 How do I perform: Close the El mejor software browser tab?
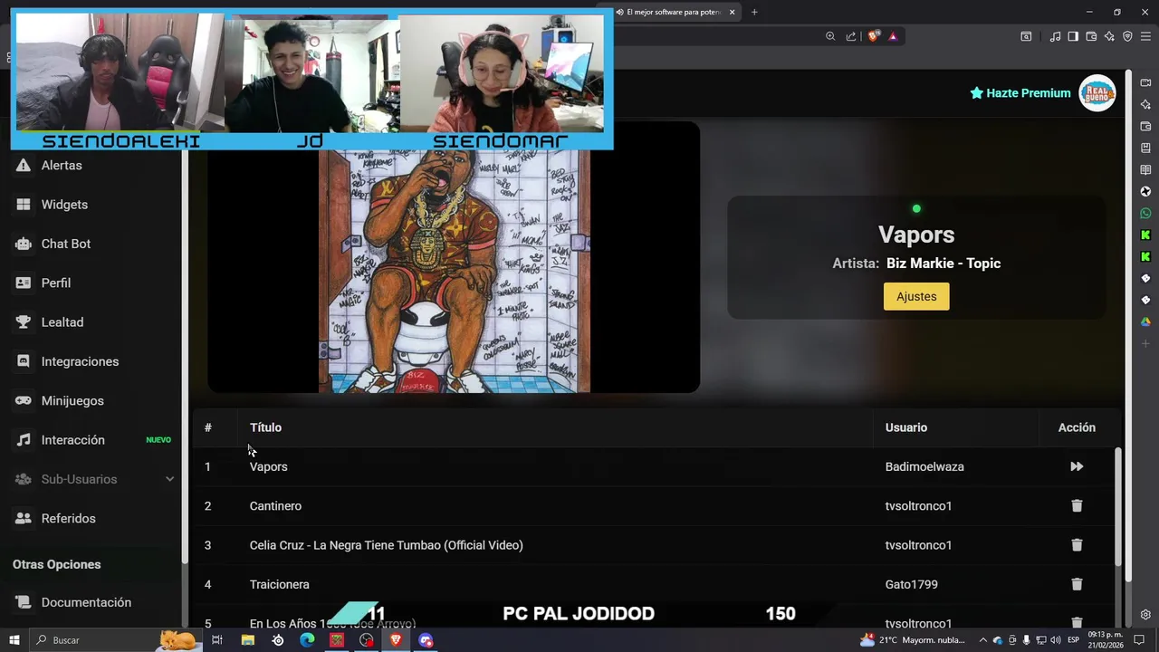732,12
